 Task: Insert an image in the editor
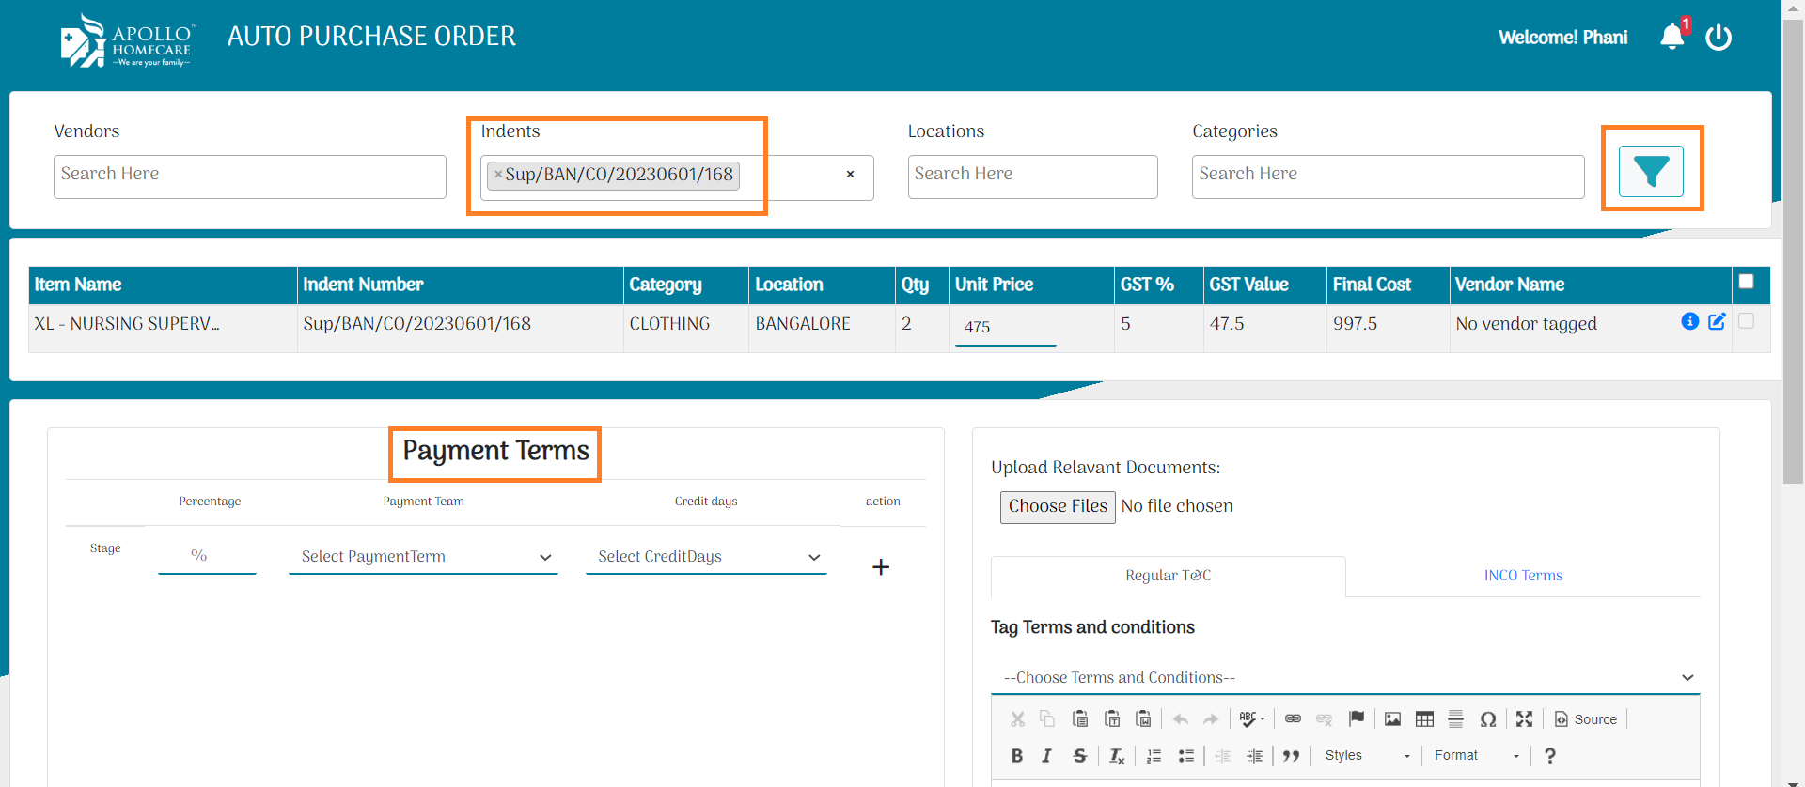tap(1392, 719)
